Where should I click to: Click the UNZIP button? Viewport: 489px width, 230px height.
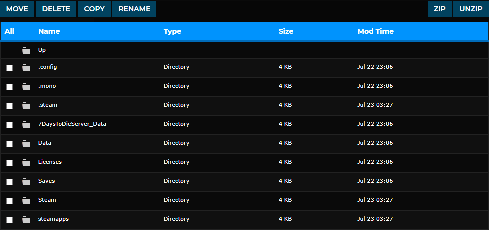click(471, 9)
